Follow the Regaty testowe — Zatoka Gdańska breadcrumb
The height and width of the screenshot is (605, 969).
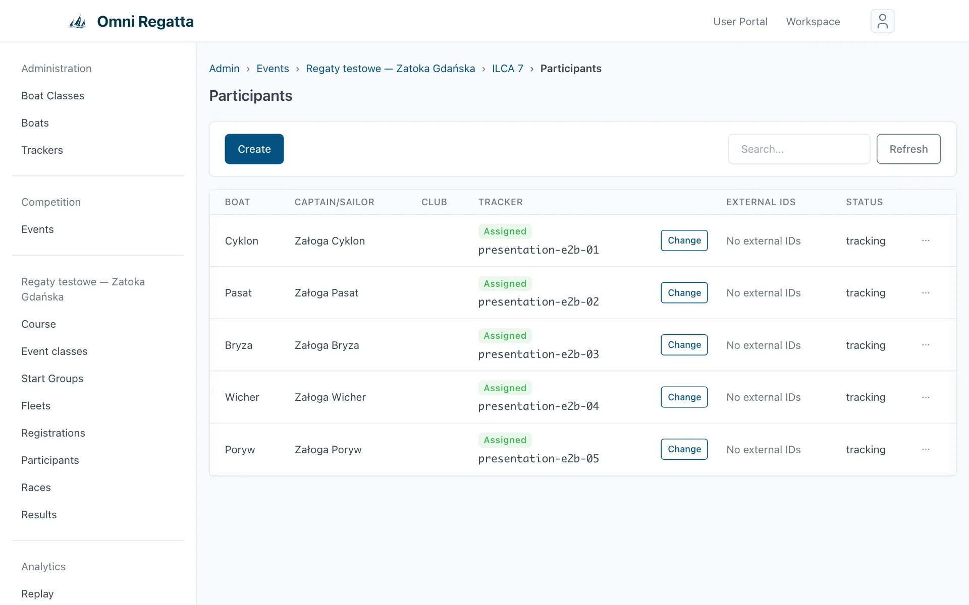point(391,69)
